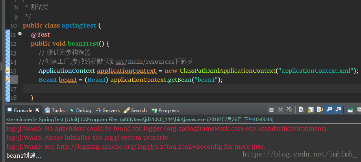The width and height of the screenshot is (361, 162).
Task: Click ClassPathXmlApplicationContext in line 15
Action: point(228,71)
